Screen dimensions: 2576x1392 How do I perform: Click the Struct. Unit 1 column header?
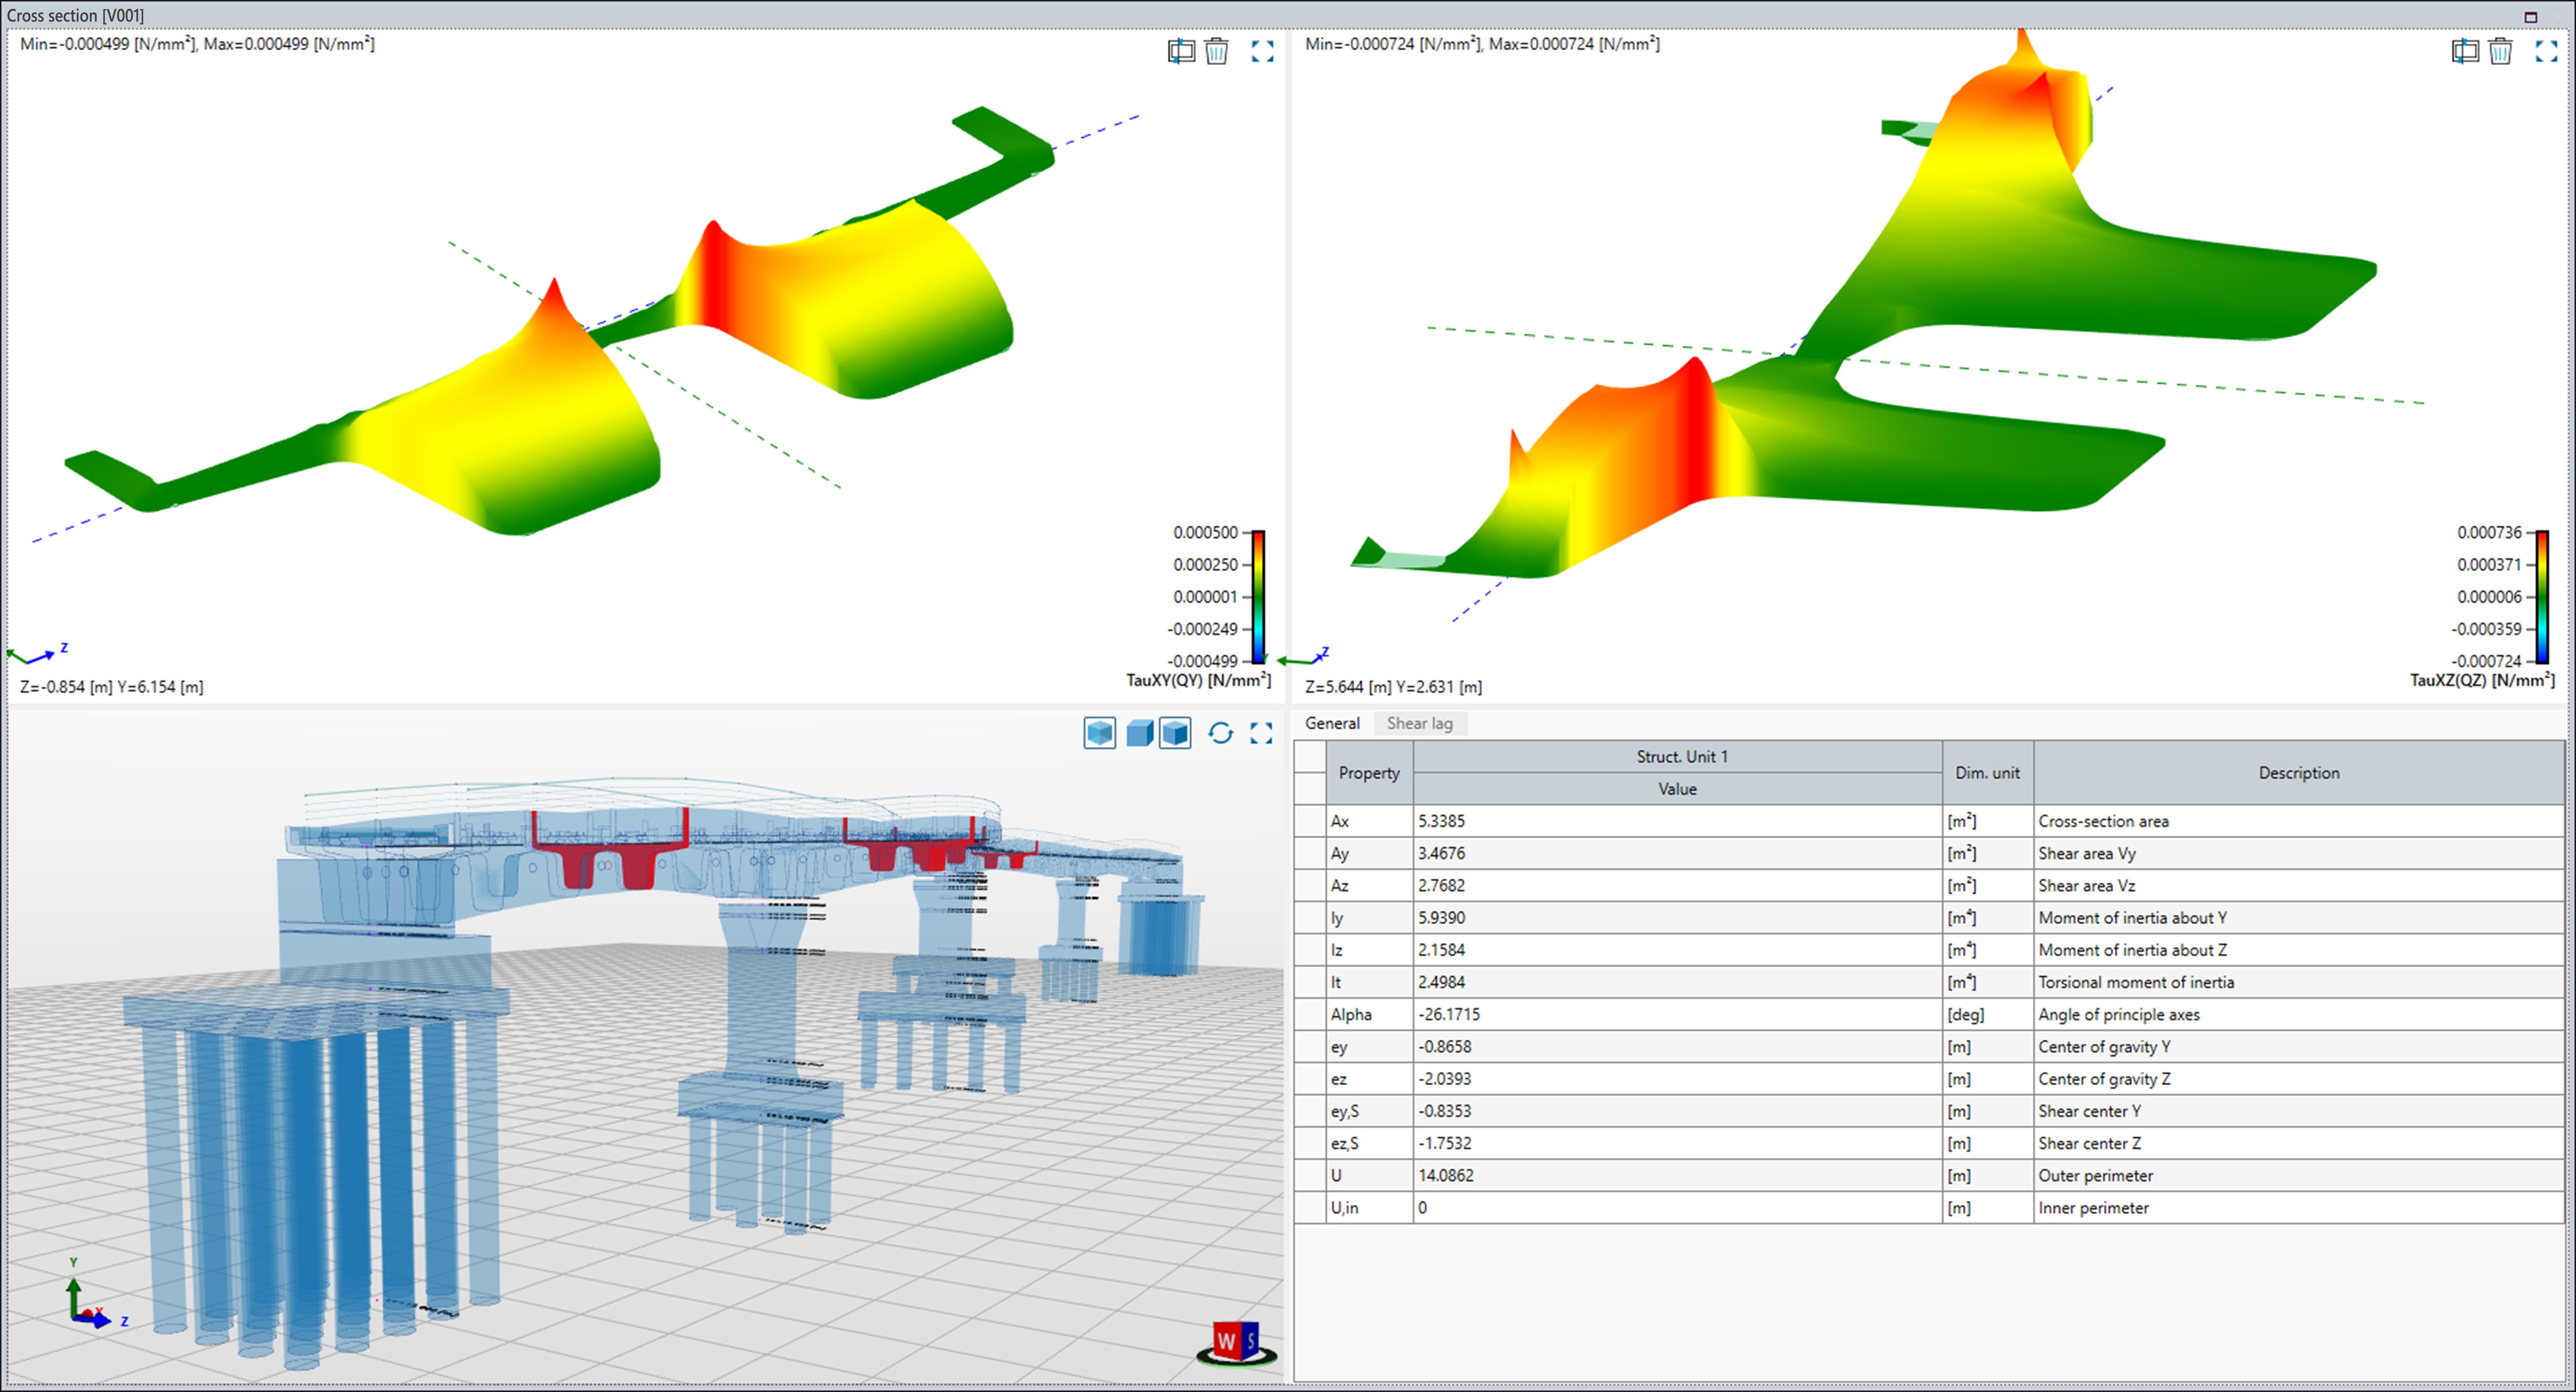click(1678, 756)
